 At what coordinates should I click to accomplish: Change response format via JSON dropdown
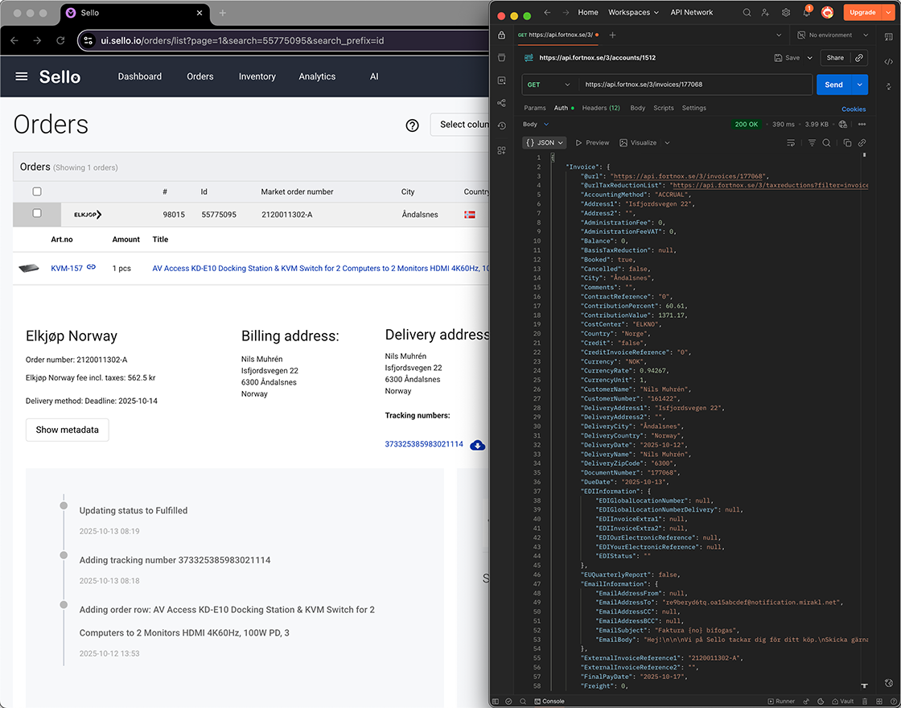(545, 142)
